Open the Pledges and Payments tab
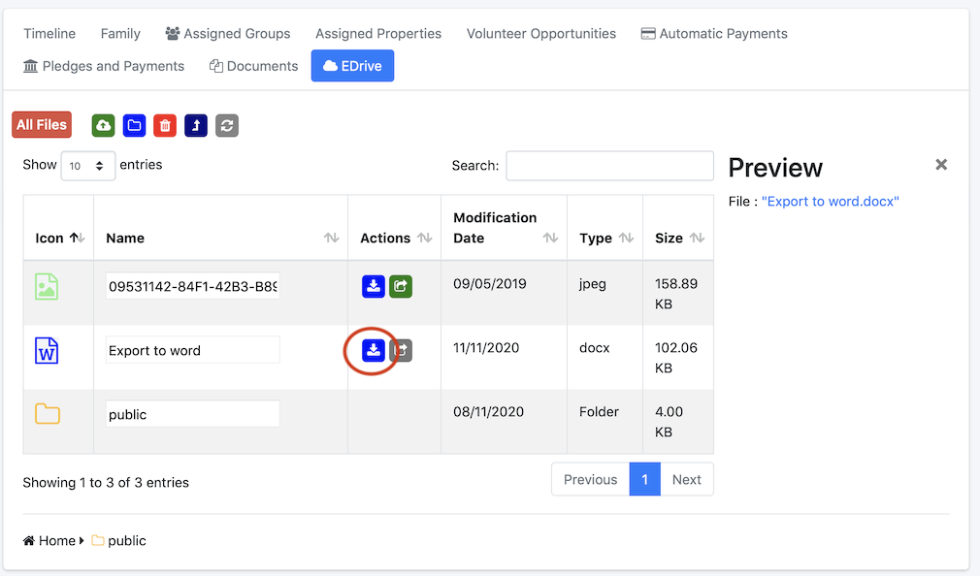 tap(104, 66)
